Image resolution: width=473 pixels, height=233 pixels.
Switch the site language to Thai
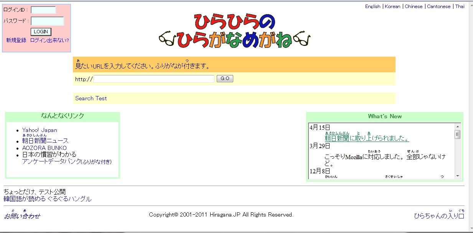tap(460, 6)
